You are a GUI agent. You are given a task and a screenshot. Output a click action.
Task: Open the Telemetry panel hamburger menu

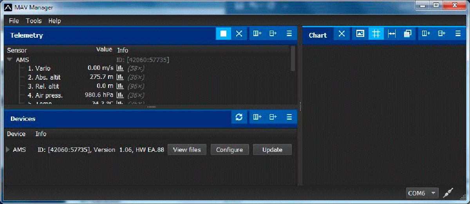[289, 34]
